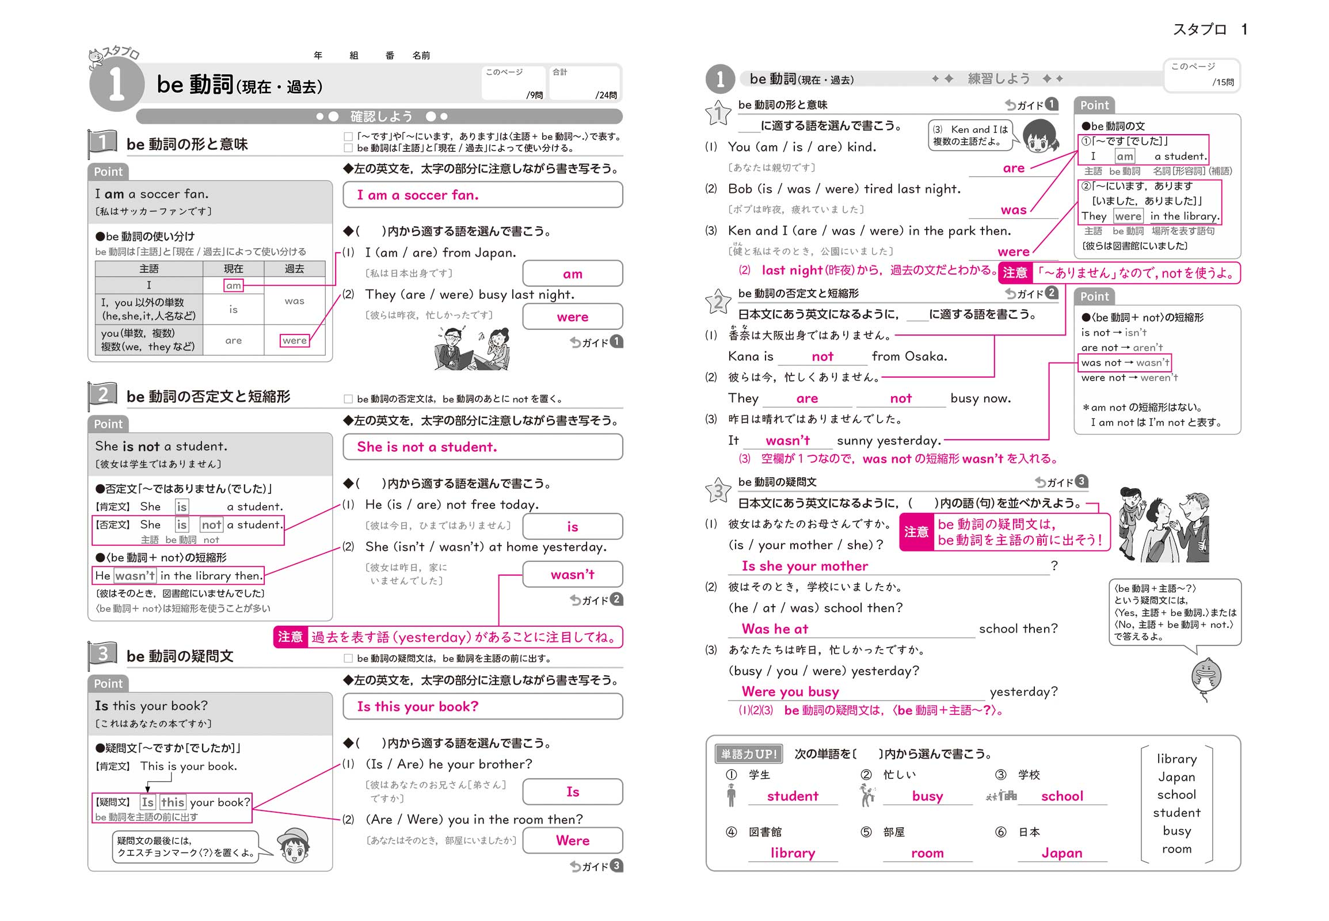This screenshot has height=921, width=1329.
Task: Click the gray circled 1 on the 練習しよう header
Action: point(719,78)
